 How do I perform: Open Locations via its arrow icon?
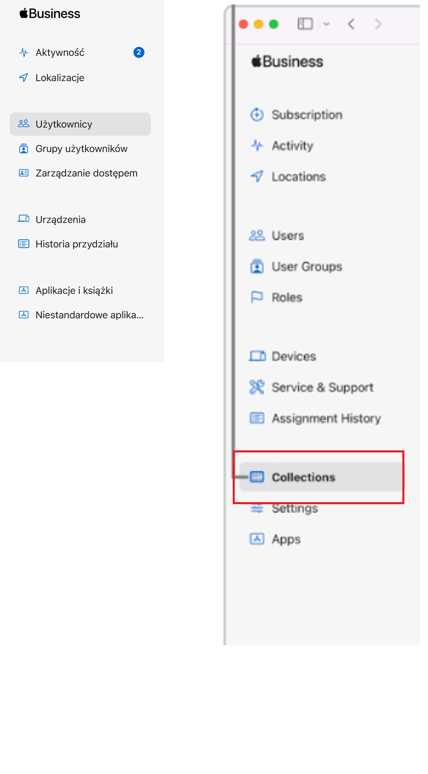coord(257,176)
